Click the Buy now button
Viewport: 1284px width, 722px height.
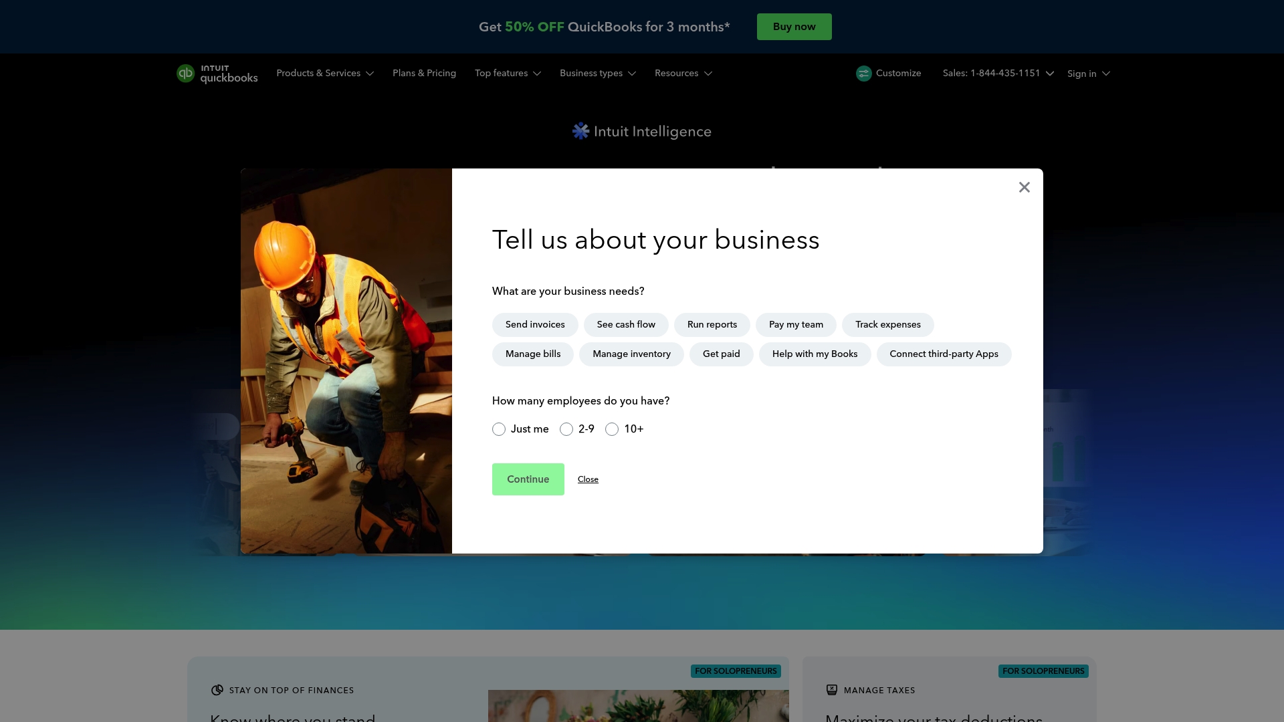point(794,27)
